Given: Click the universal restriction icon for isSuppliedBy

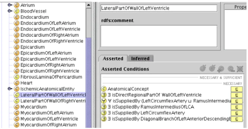Looking at the screenshot, I should click(x=104, y=101).
